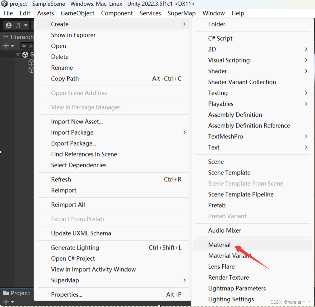Collapse the scene foldout triangle in Hierarchy

point(18,55)
